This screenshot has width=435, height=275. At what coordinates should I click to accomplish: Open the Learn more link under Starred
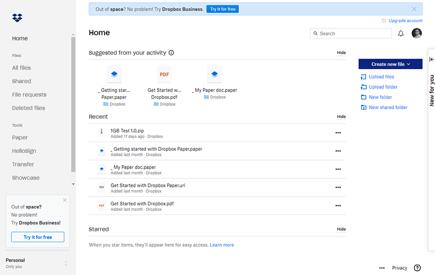point(222,245)
